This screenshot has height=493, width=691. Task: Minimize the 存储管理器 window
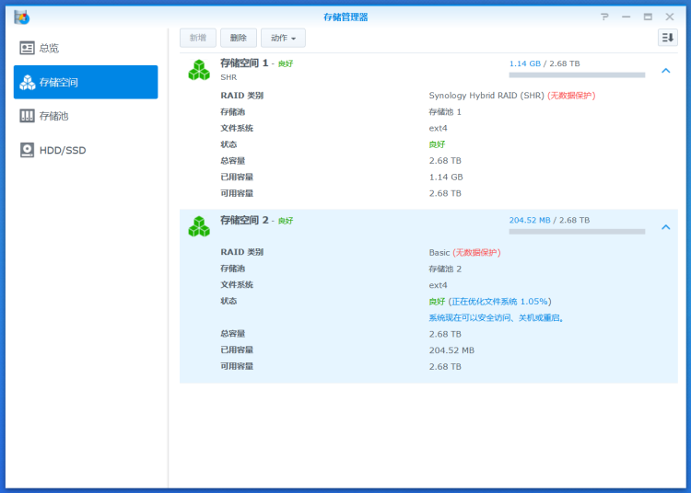click(x=627, y=17)
